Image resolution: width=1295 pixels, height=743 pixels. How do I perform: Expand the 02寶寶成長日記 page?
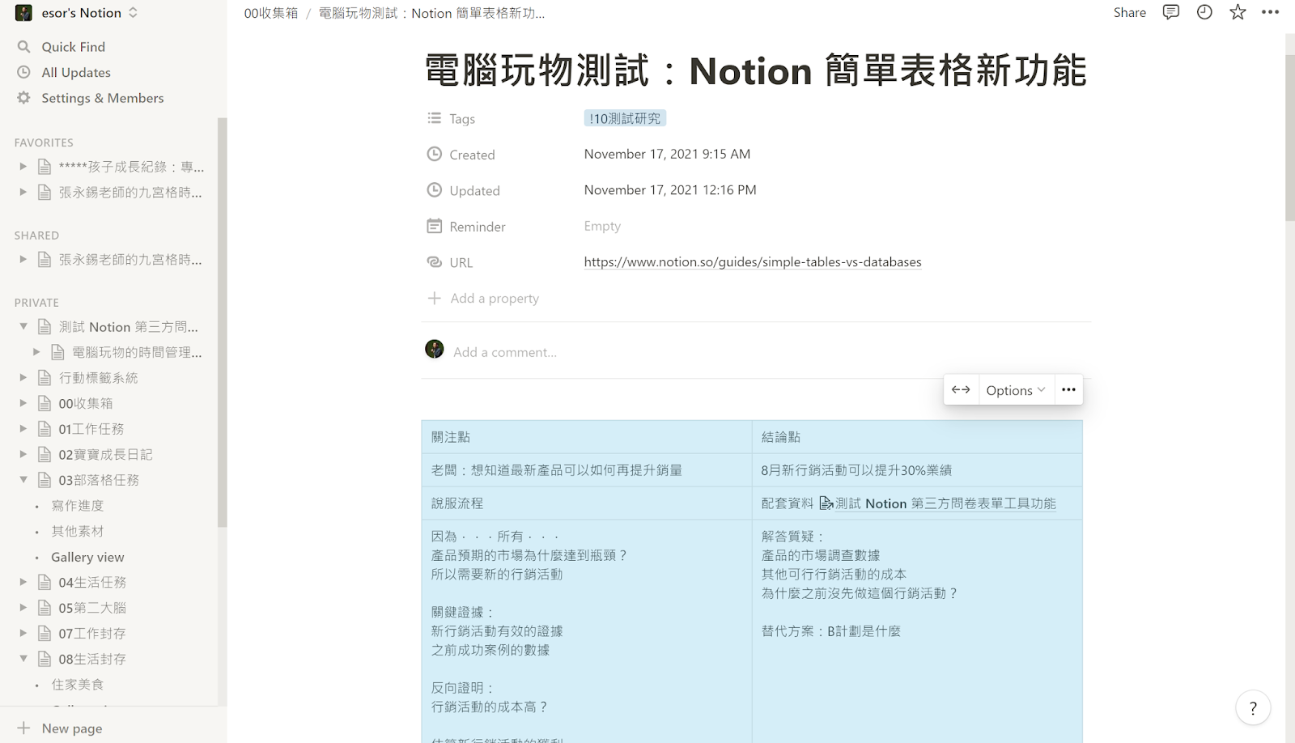click(x=23, y=454)
